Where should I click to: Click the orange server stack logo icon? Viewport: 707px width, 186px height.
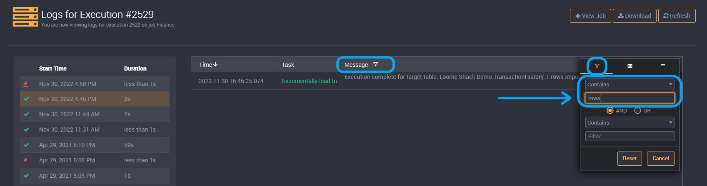[25, 17]
